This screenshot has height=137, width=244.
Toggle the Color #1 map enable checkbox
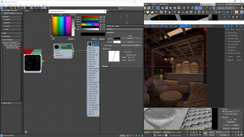(141, 38)
